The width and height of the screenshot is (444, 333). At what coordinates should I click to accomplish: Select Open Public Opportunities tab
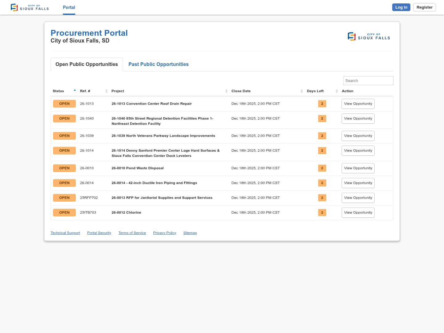(87, 64)
